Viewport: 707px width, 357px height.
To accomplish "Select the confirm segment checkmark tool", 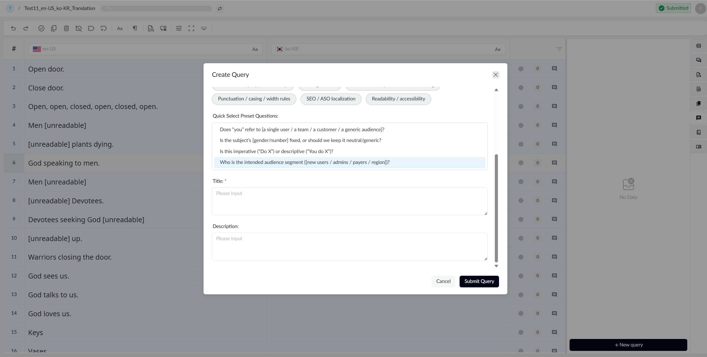I will pyautogui.click(x=41, y=28).
